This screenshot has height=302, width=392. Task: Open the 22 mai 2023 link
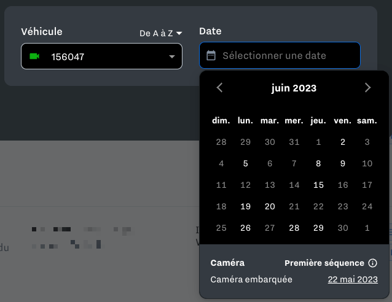[x=352, y=279]
